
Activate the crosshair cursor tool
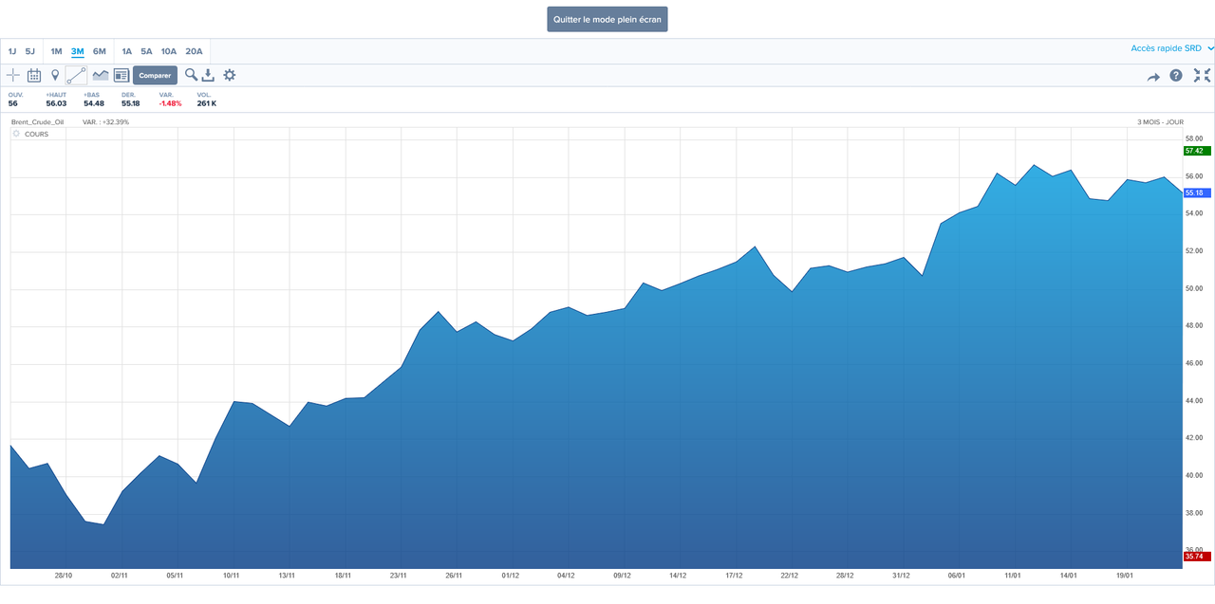click(13, 75)
